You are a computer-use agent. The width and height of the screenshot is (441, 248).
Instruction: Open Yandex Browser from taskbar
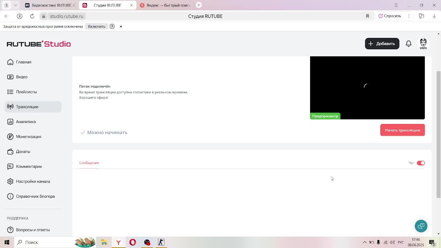tap(118, 242)
